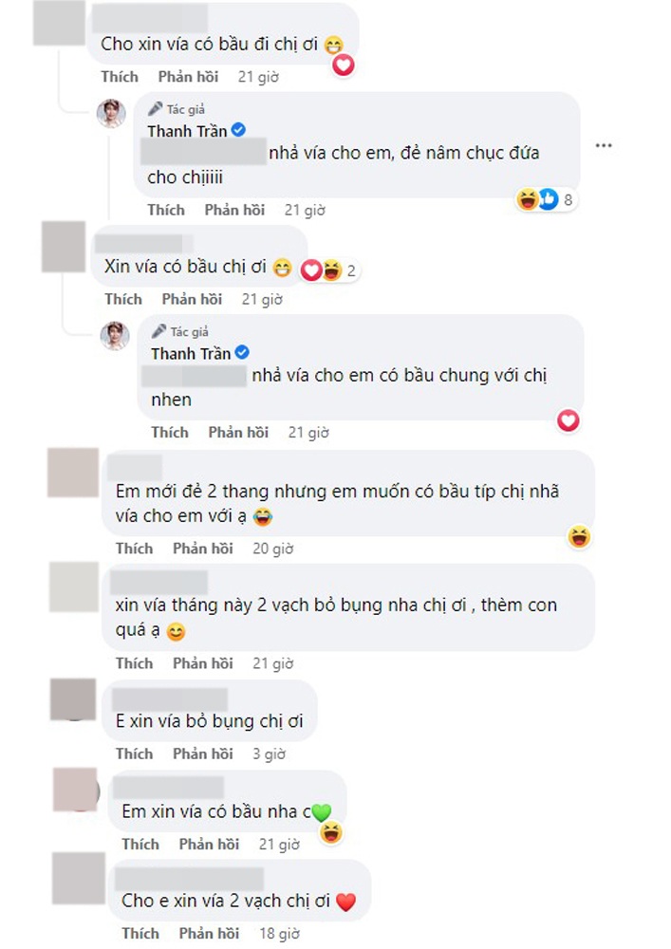The width and height of the screenshot is (671, 949).
Task: Open the second Thanh Trần profile name link
Action: 191,353
